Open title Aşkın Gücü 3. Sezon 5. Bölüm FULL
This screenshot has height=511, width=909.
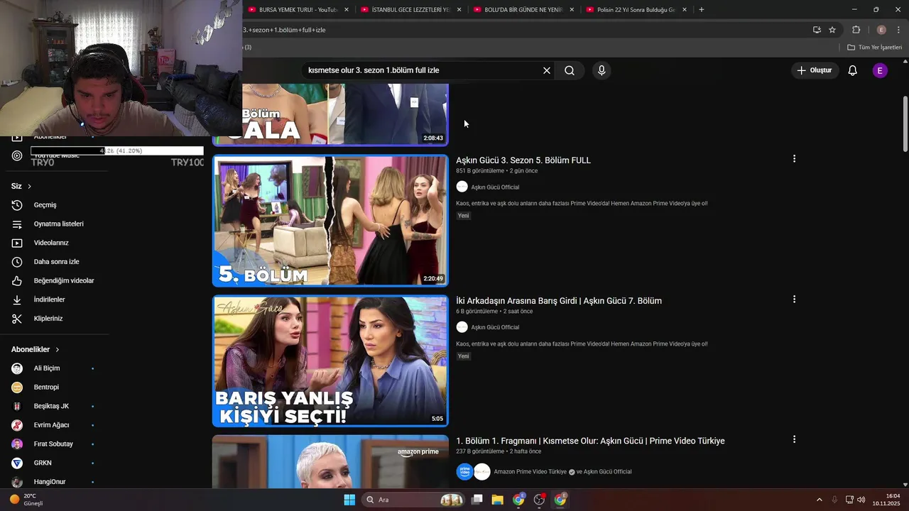[x=523, y=160]
